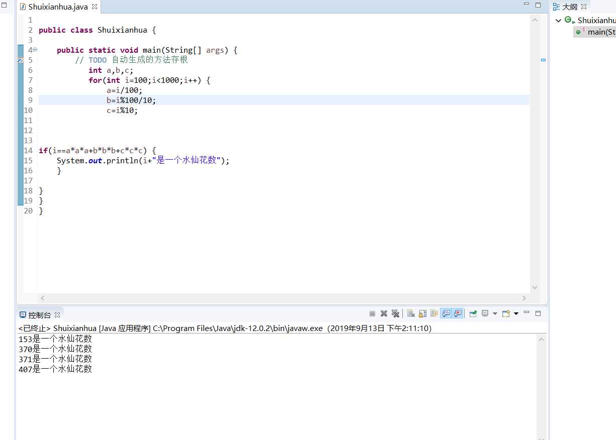Minimize the editor area
Viewport: 616px width, 440px height.
(526, 4)
